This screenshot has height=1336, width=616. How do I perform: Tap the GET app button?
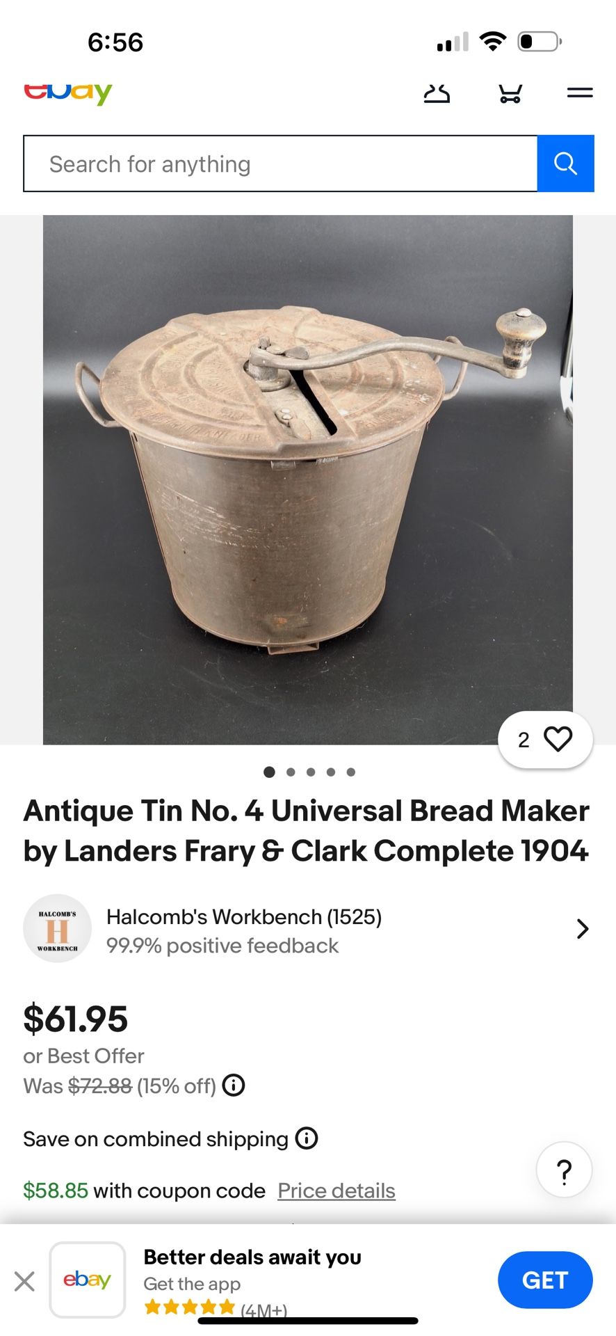tap(545, 1280)
